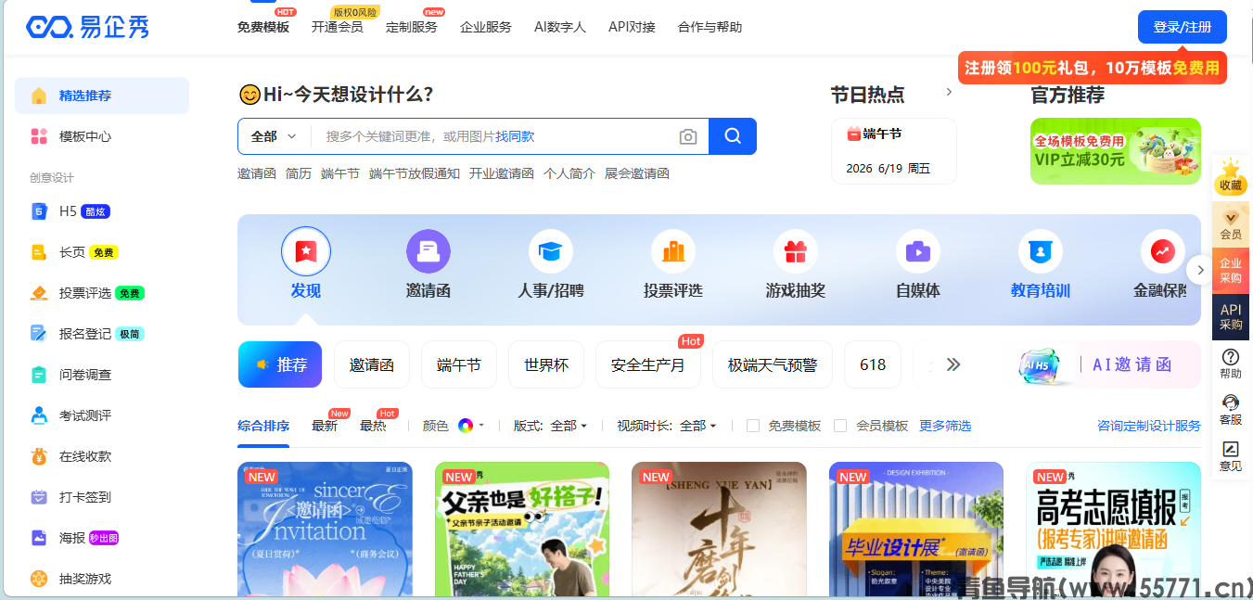The height and width of the screenshot is (600, 1253).
Task: Open the 端午节 holiday card
Action: (x=894, y=151)
